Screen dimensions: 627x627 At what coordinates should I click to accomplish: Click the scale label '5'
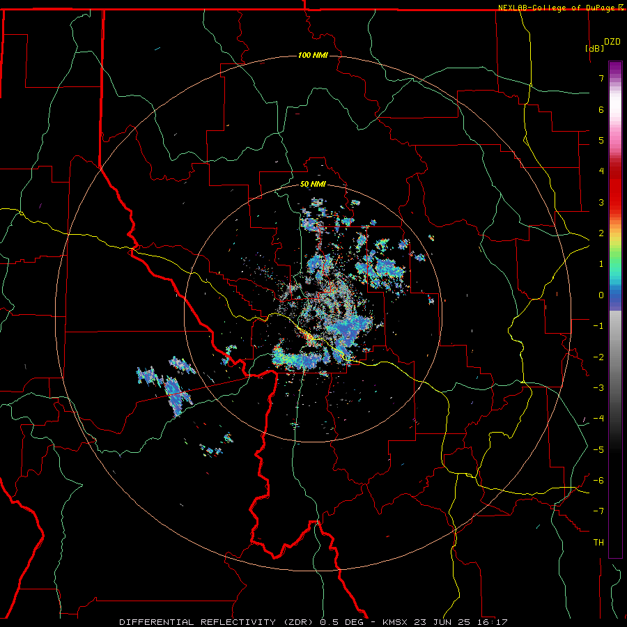[601, 140]
